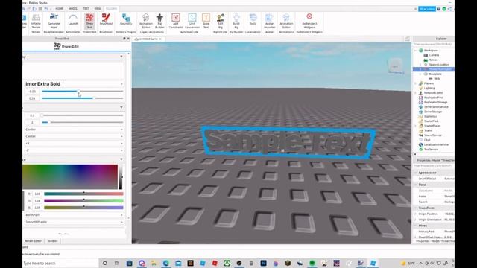Open the Rig Builder tool
477x268 pixels.
click(x=159, y=21)
